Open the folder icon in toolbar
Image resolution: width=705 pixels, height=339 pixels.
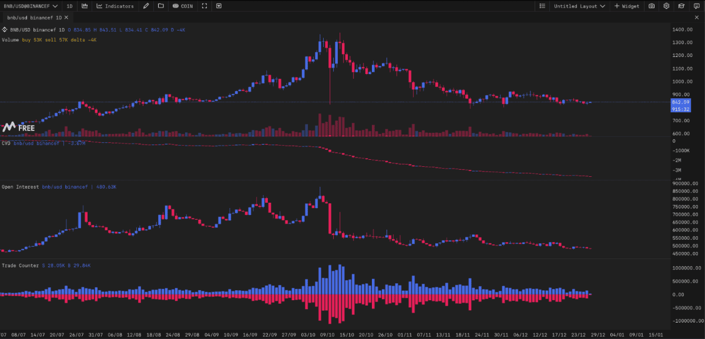(x=160, y=6)
